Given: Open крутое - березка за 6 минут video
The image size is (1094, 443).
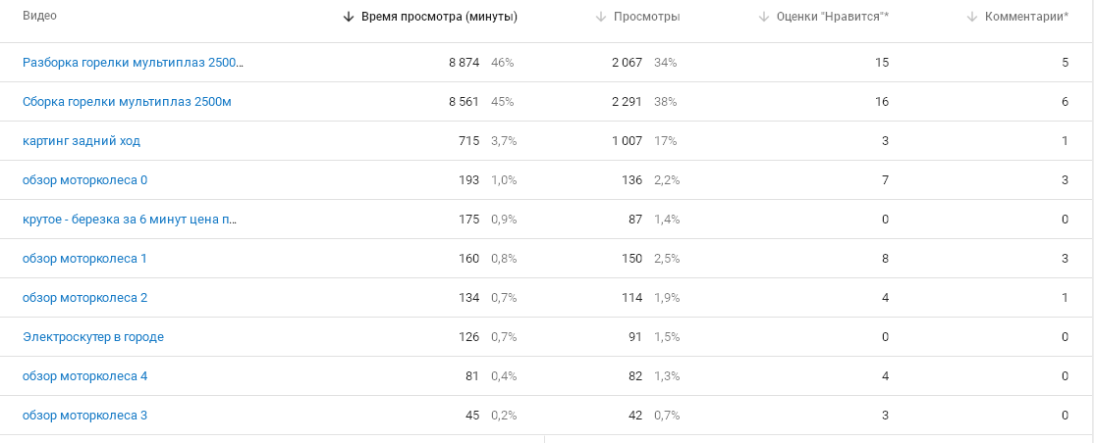Looking at the screenshot, I should (x=130, y=220).
